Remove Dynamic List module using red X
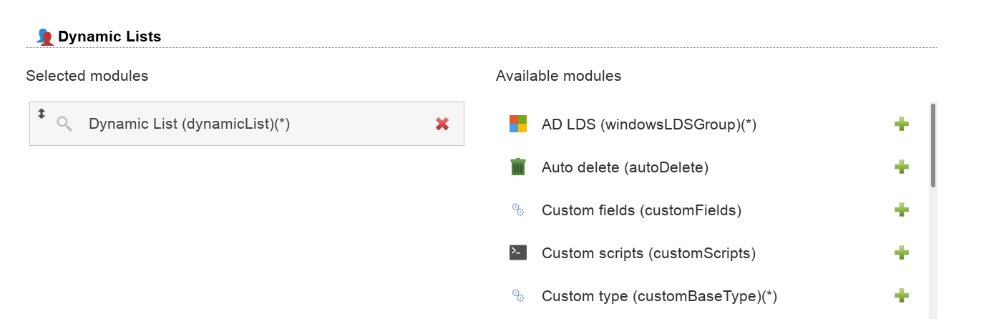Viewport: 994px width, 319px height. pos(442,124)
